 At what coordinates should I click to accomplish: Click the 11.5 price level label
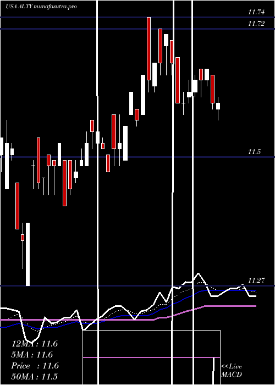click(254, 152)
